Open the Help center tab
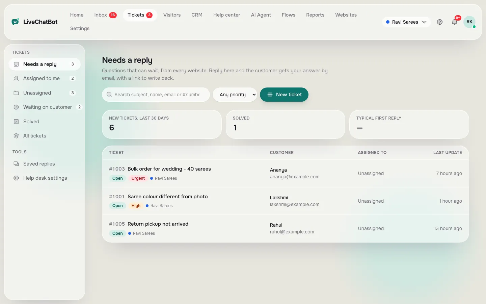 (226, 15)
